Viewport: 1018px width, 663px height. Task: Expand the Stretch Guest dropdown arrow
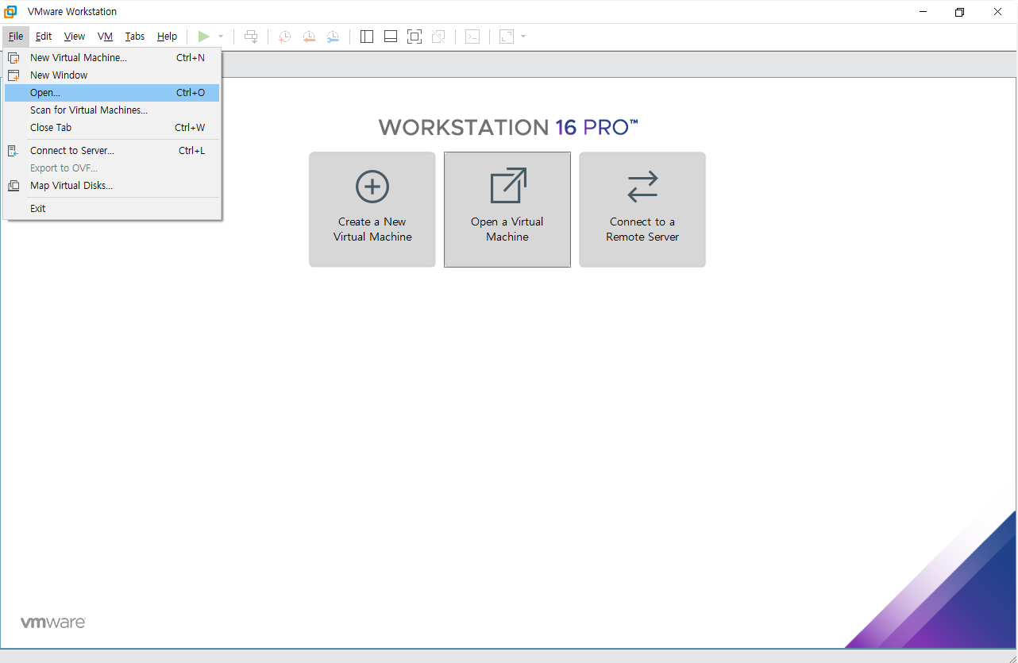(x=523, y=37)
